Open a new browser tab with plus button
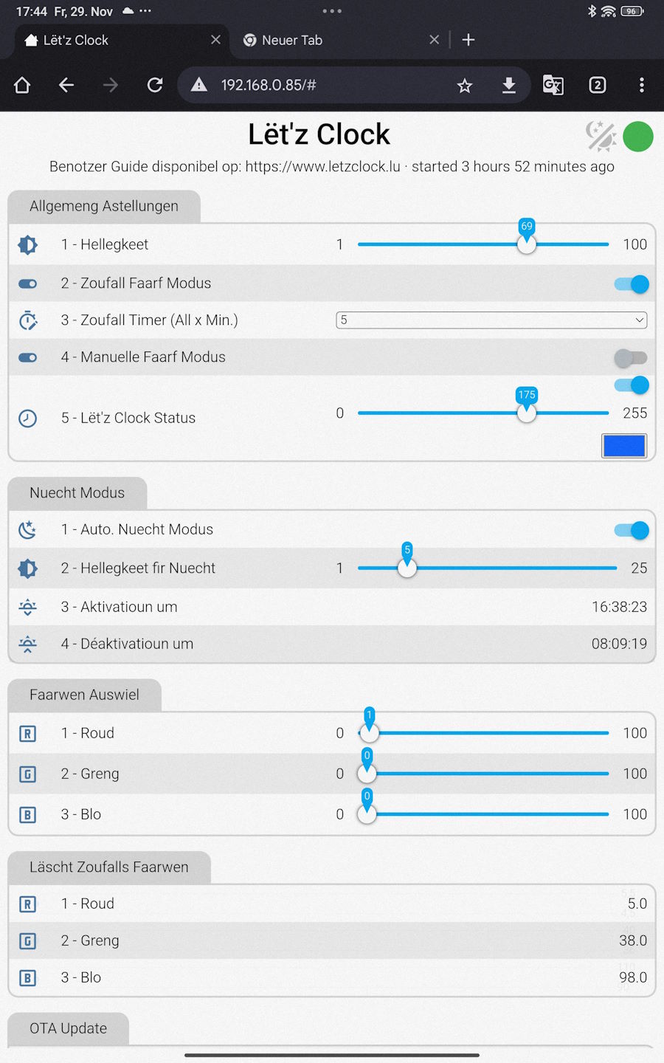 [468, 41]
